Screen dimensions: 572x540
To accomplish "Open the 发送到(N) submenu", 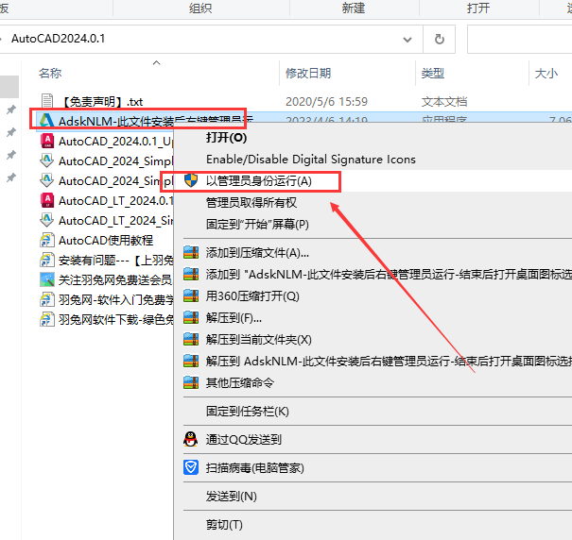I will pyautogui.click(x=232, y=497).
